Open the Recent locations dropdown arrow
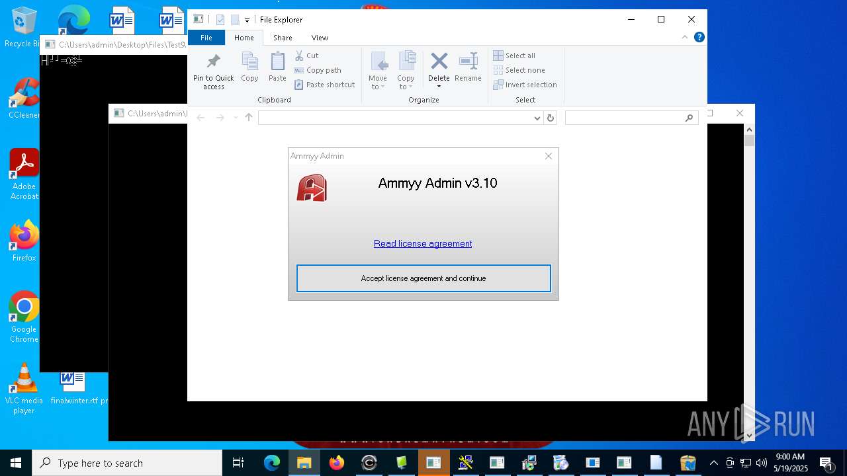The image size is (847, 476). coord(235,118)
